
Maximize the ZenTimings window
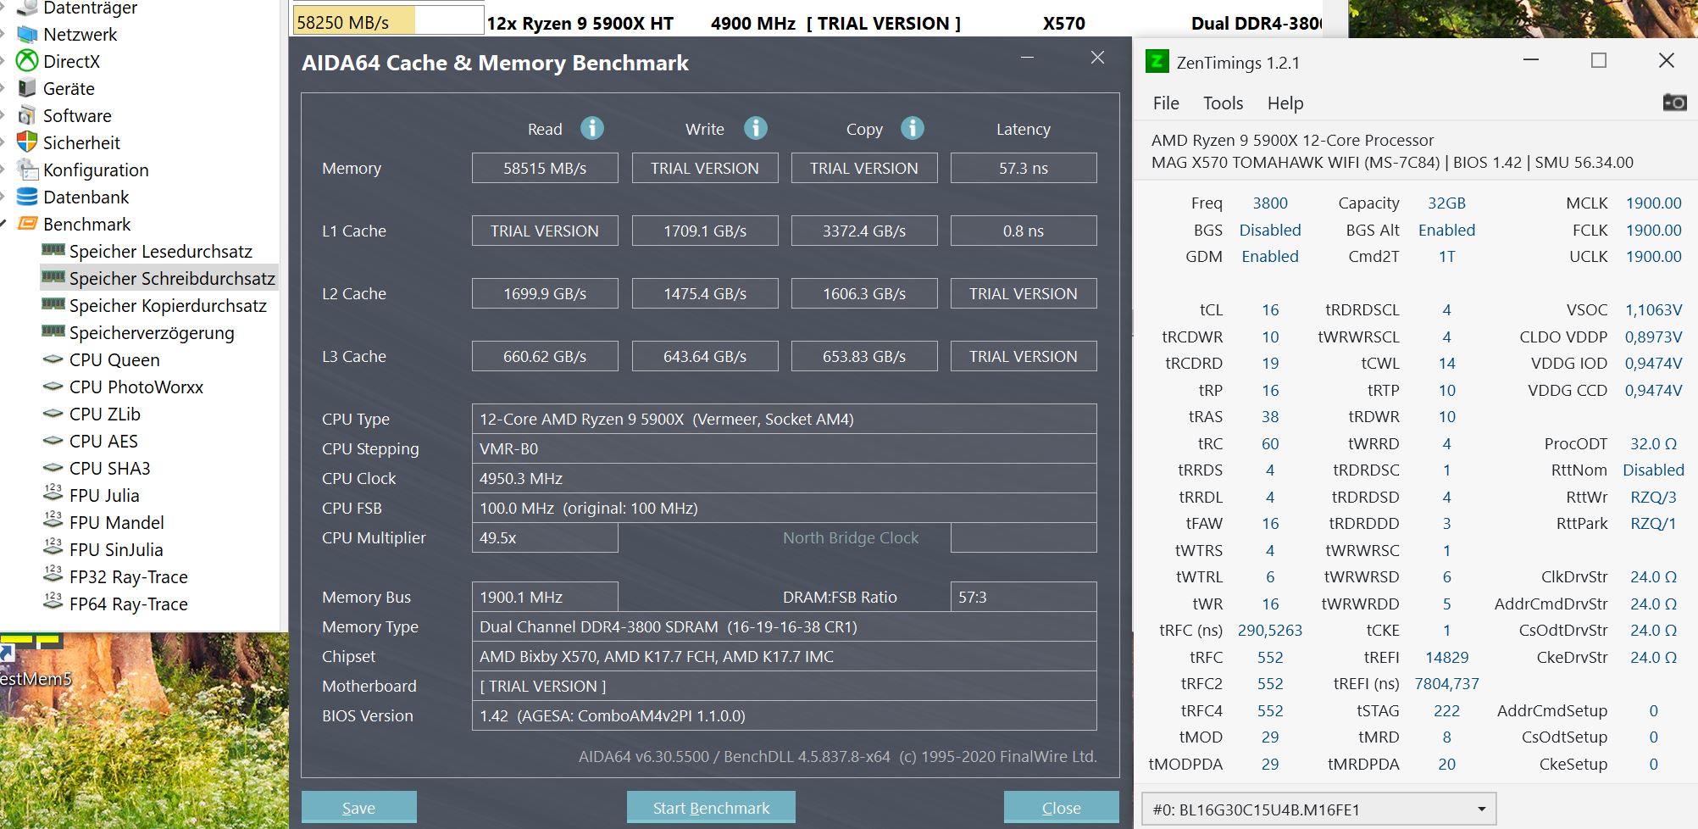(x=1599, y=60)
